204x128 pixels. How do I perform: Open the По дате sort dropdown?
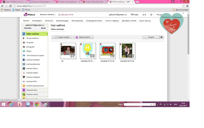[x=153, y=37]
